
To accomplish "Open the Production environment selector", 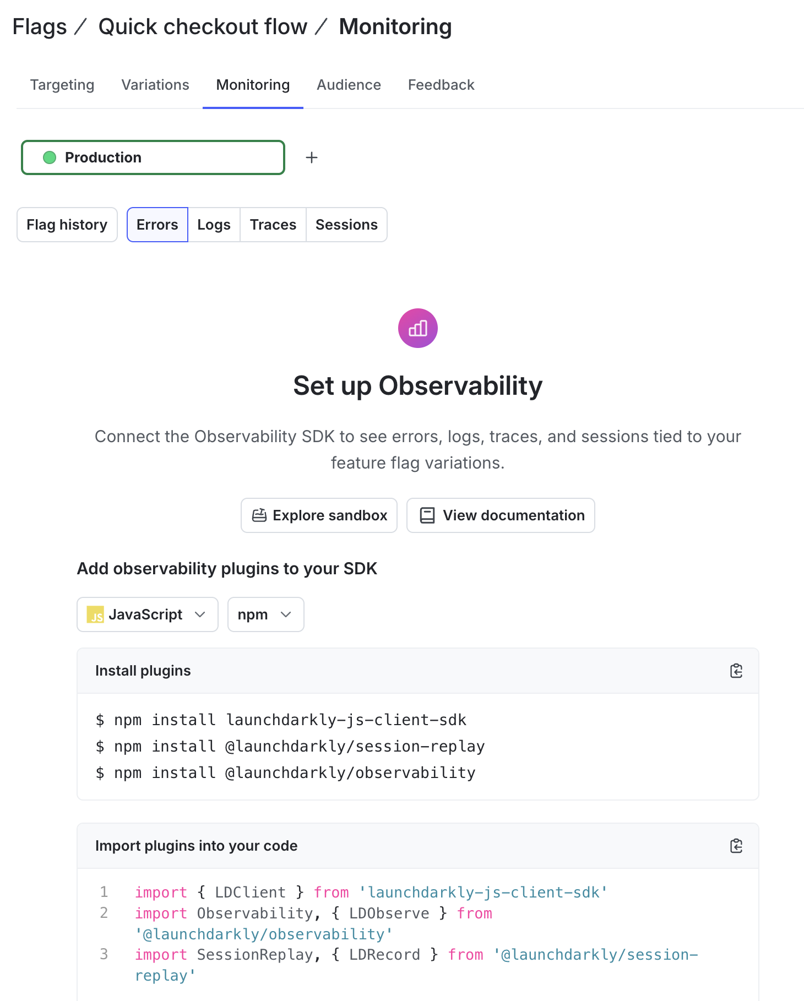I will 153,157.
